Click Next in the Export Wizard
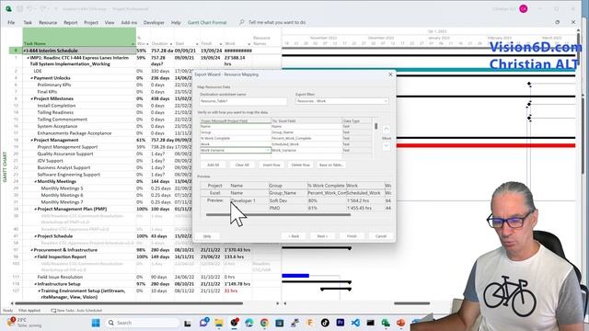589x331 pixels. 322,236
